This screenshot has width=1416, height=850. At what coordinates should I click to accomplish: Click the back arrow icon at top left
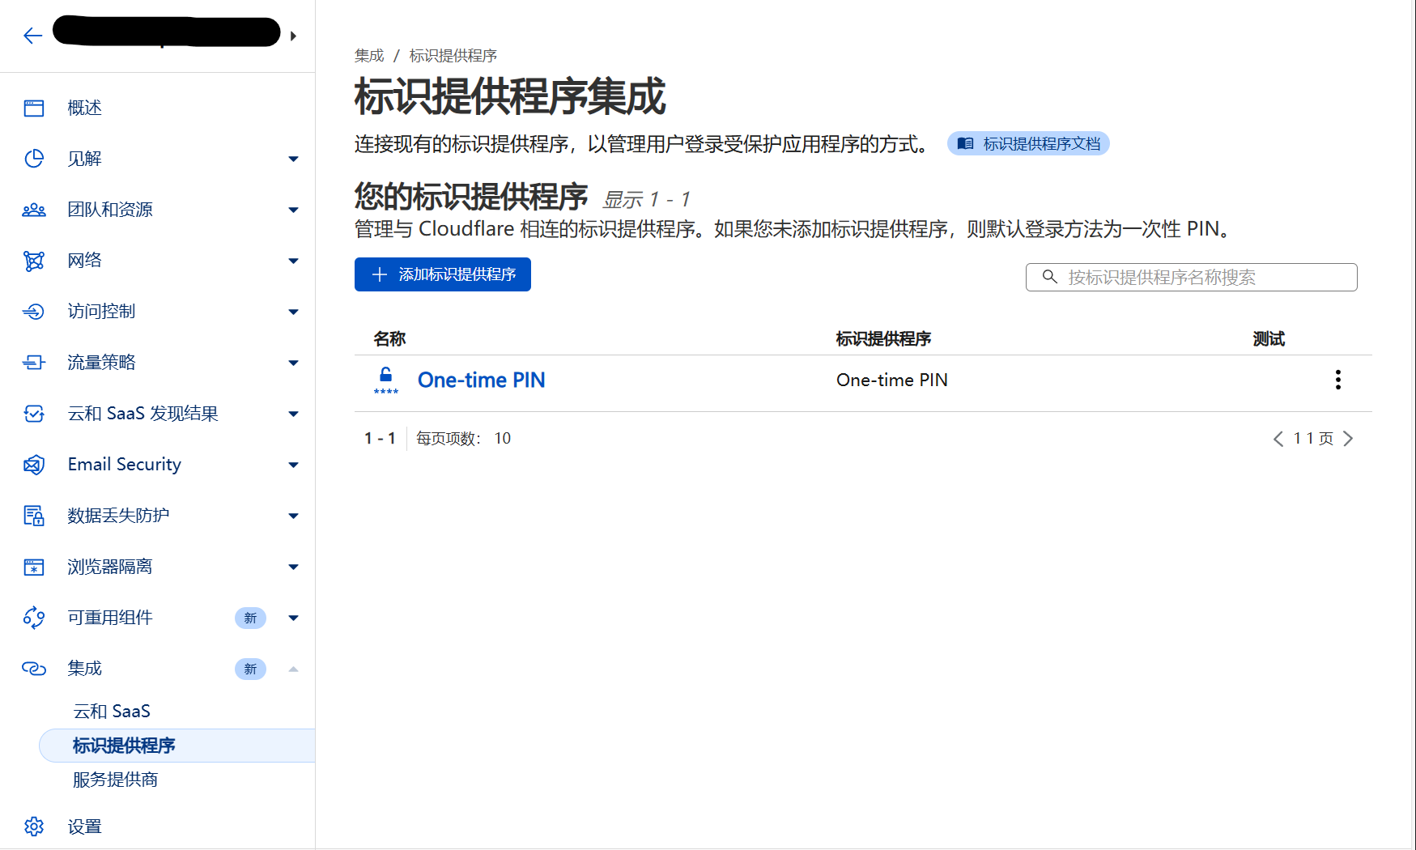pyautogui.click(x=32, y=36)
